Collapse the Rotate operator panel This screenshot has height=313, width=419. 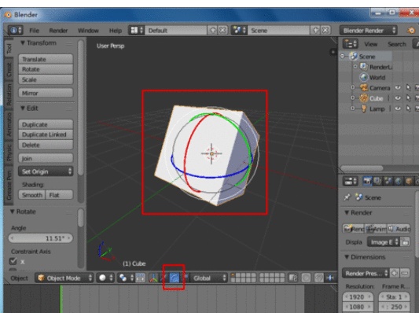click(13, 212)
